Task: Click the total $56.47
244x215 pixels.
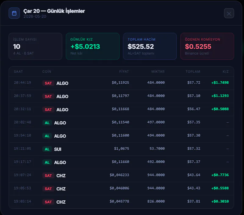Action: [x=194, y=109]
